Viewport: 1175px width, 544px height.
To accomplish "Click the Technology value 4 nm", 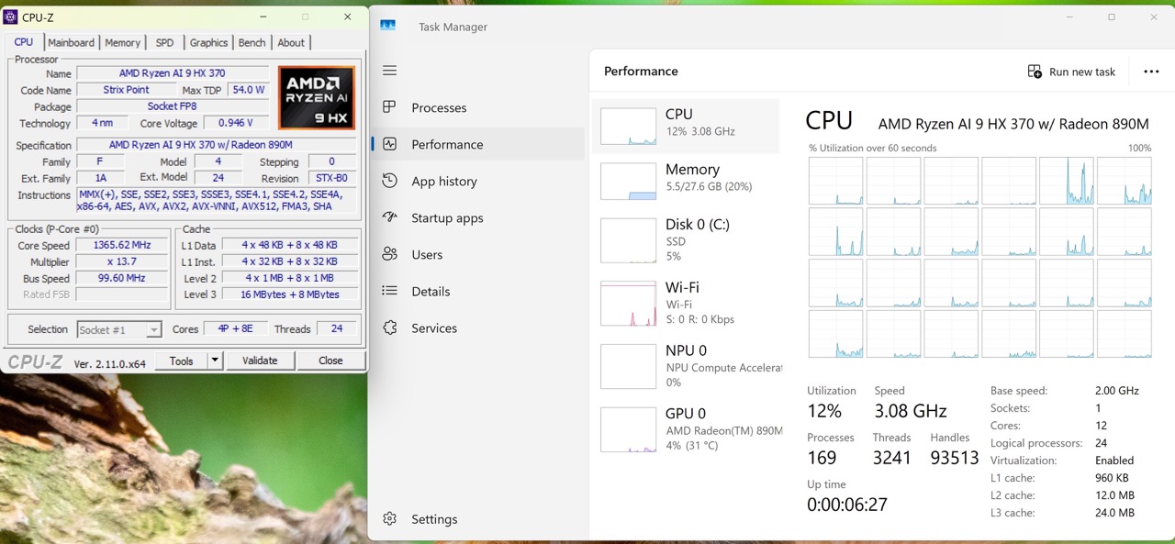I will (x=103, y=123).
